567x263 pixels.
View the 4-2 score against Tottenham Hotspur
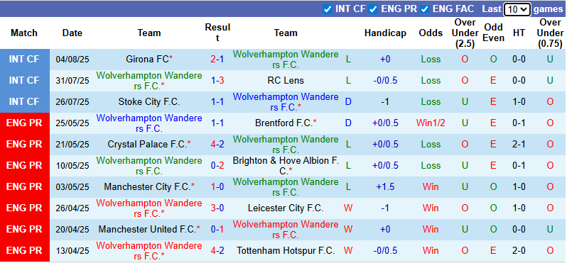217,250
